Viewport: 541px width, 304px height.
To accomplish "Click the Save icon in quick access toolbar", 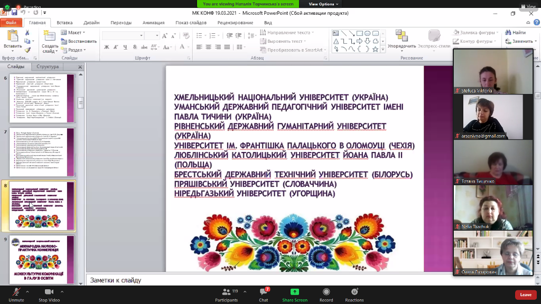I will coord(14,13).
